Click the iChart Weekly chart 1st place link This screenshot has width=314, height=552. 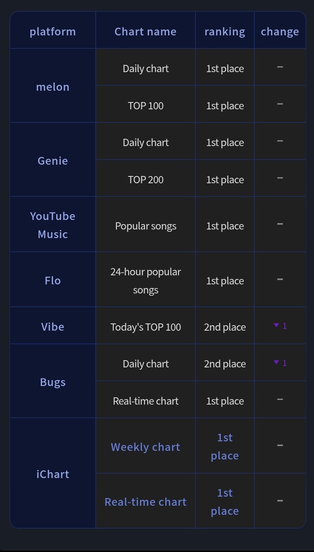(x=225, y=447)
